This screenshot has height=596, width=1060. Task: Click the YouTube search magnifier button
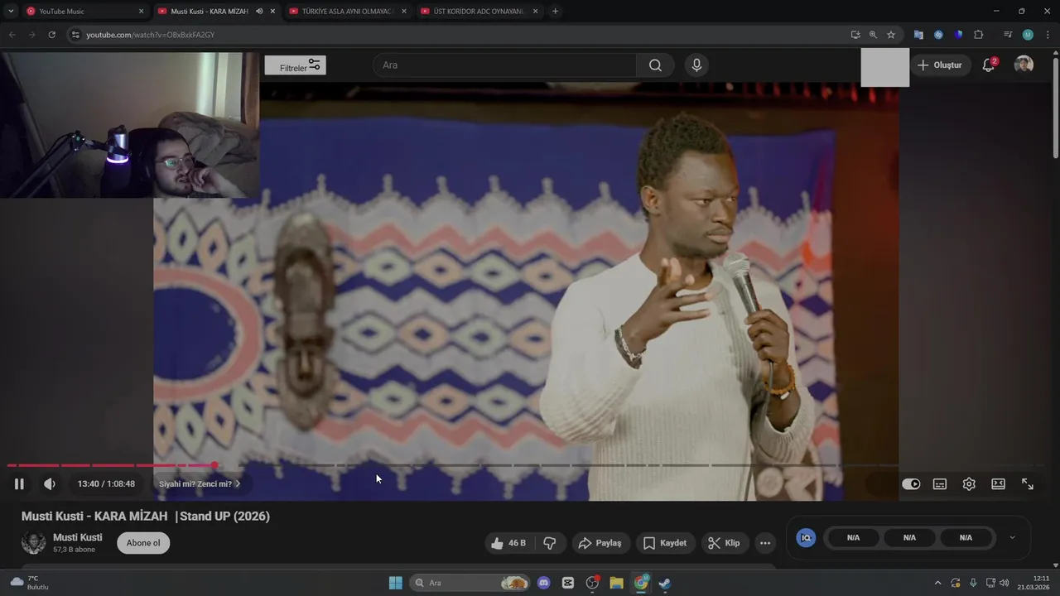pyautogui.click(x=655, y=65)
